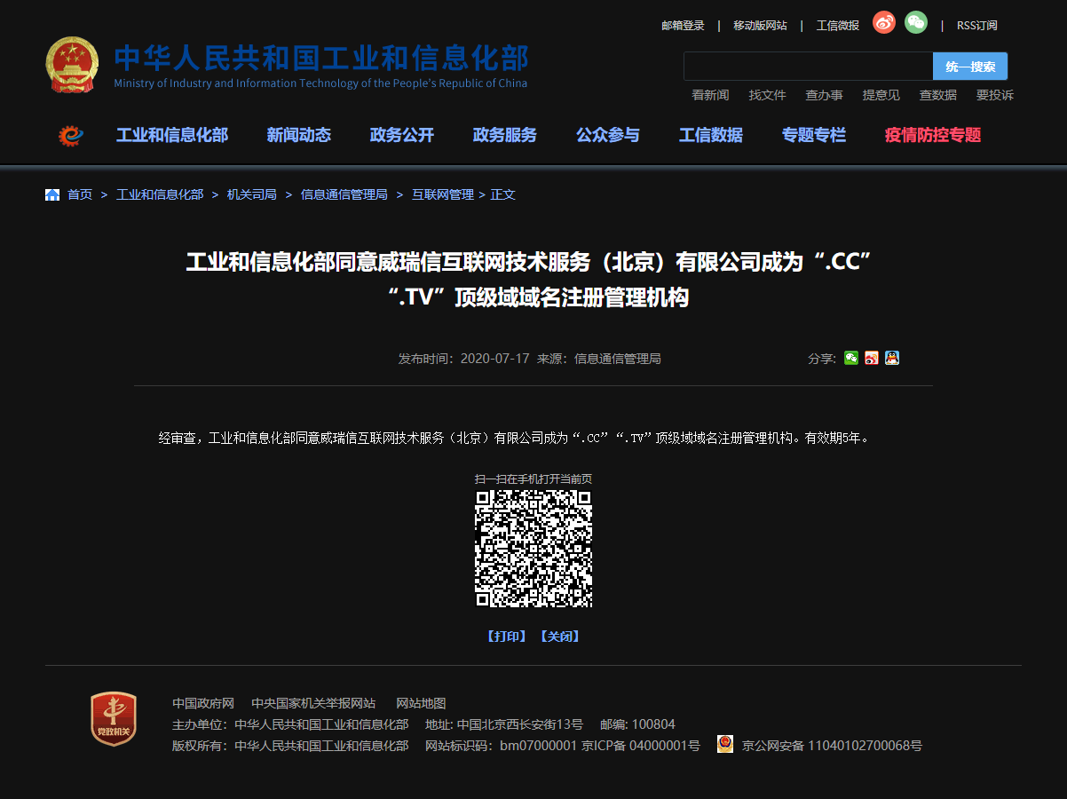Open the 专题专栏 navigation menu
Viewport: 1067px width, 799px height.
click(x=814, y=135)
